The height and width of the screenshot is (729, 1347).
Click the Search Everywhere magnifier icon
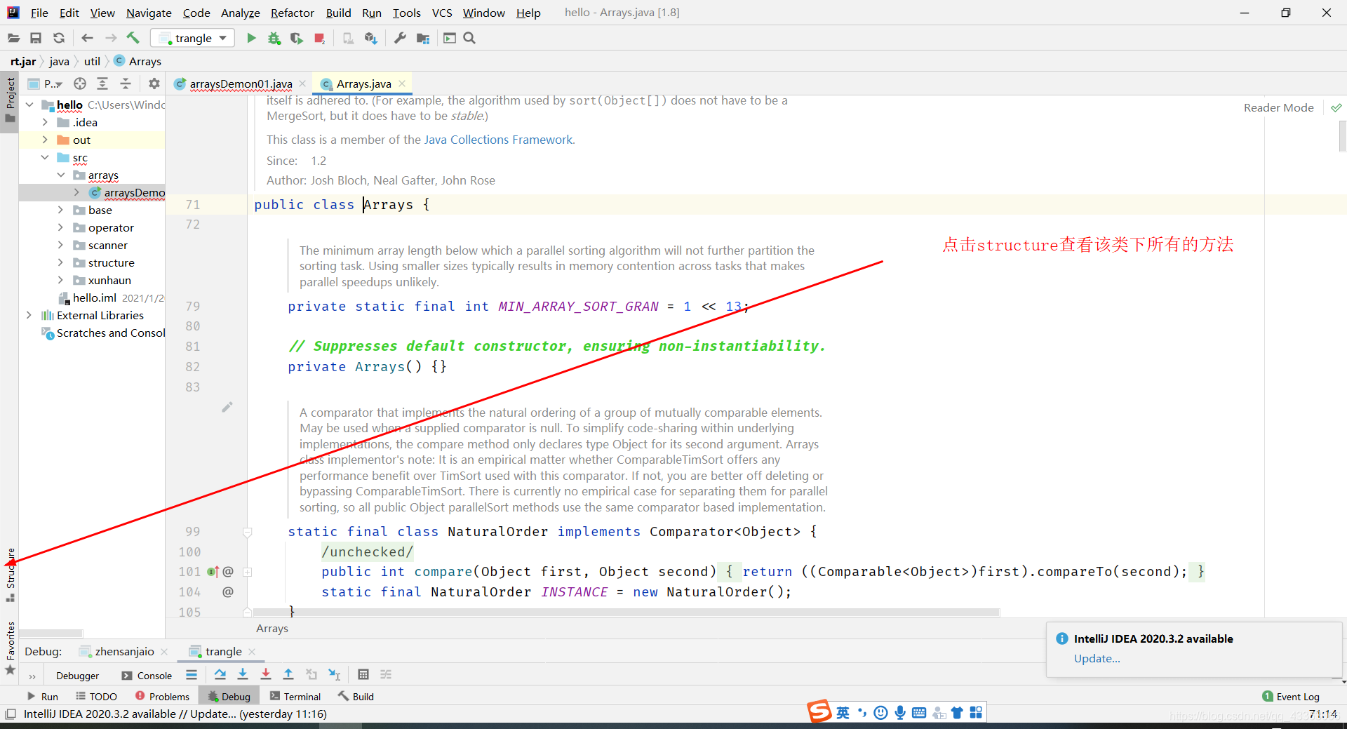tap(469, 38)
